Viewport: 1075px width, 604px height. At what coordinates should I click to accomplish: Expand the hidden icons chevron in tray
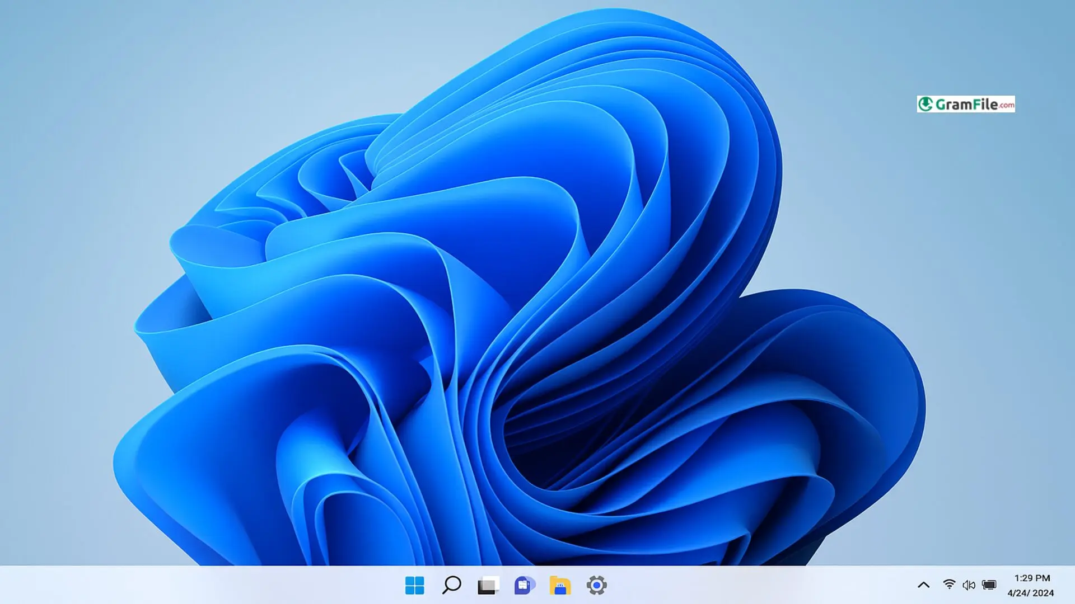(923, 586)
